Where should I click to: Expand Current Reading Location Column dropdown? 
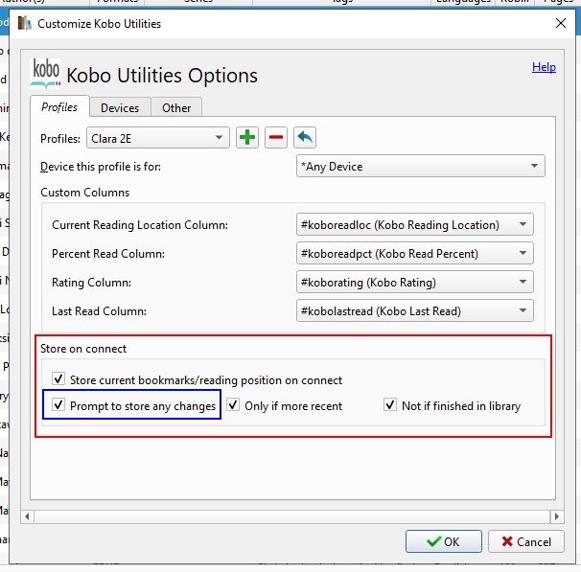click(414, 224)
